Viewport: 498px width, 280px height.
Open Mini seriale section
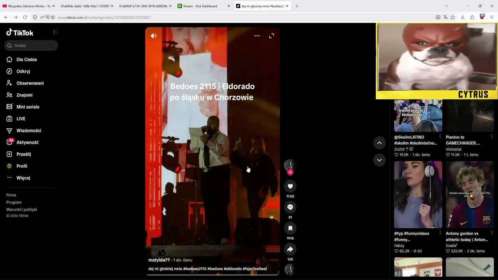(x=28, y=107)
